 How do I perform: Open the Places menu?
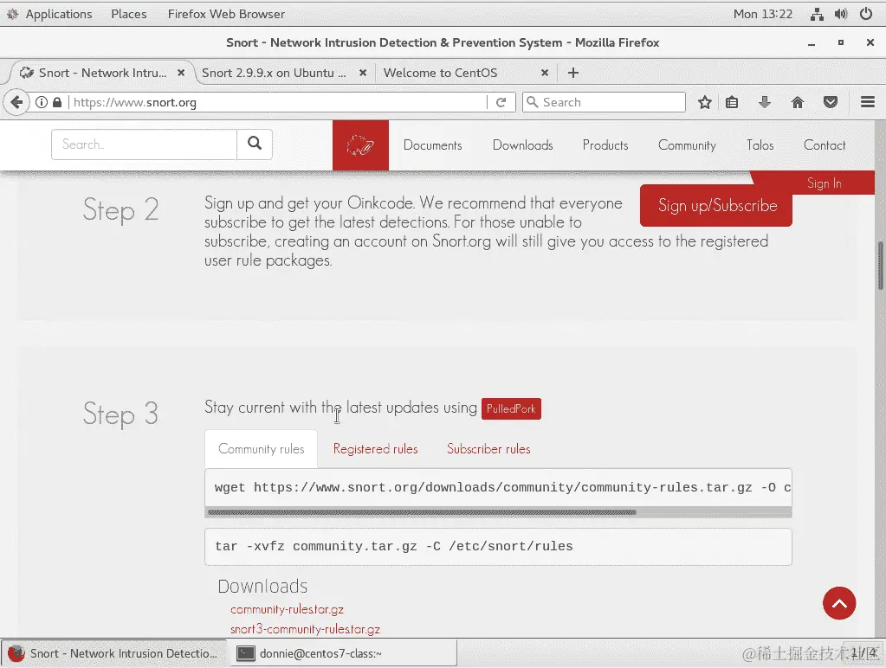click(x=129, y=14)
